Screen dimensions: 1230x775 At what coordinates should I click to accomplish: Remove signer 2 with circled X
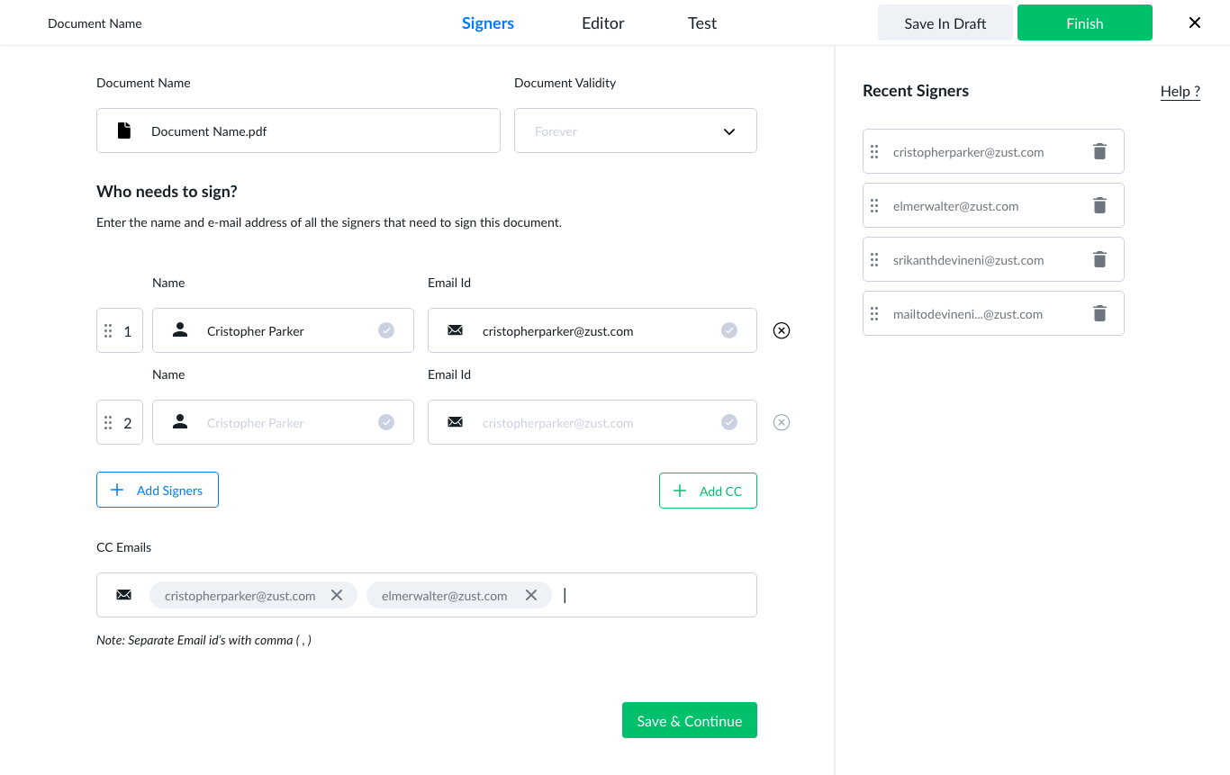click(x=782, y=422)
